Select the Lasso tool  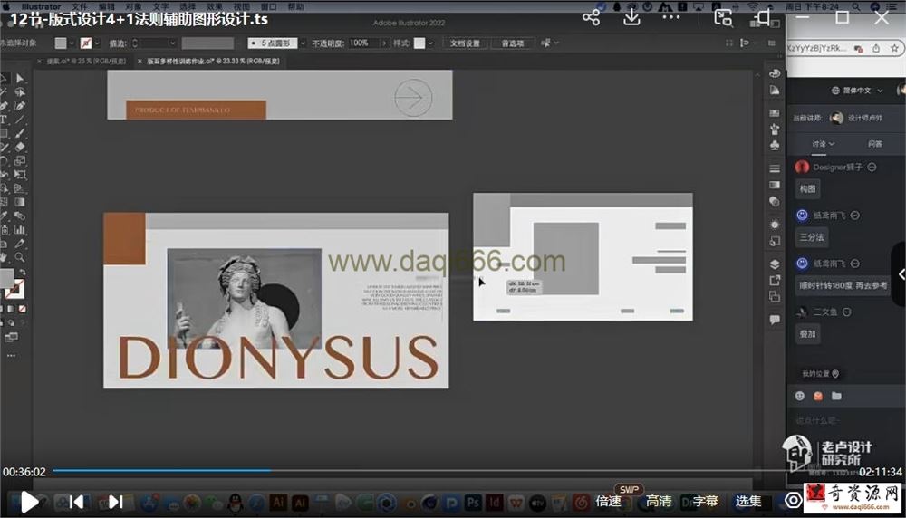click(20, 92)
